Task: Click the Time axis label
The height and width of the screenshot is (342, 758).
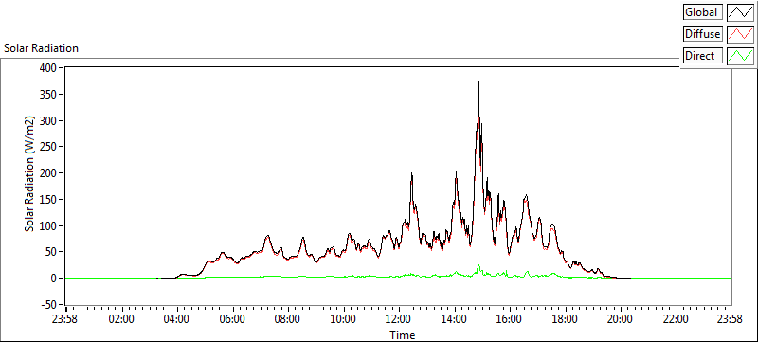Action: point(402,335)
